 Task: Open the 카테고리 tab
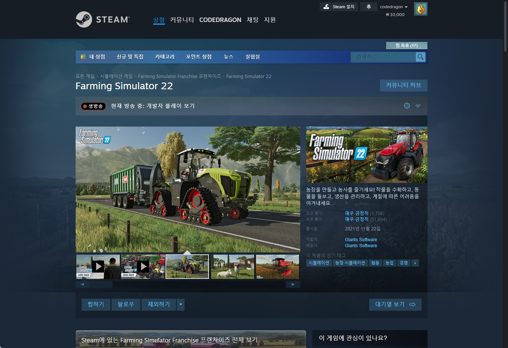(165, 57)
